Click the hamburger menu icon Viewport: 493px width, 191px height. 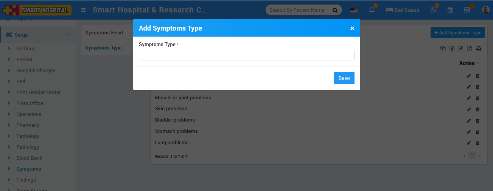pyautogui.click(x=83, y=10)
